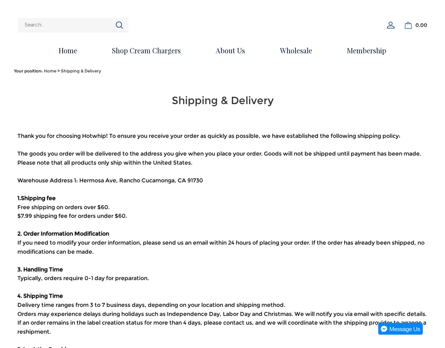Image resolution: width=445 pixels, height=348 pixels.
Task: Click the Warehouse Address 1 line
Action: 110,180
